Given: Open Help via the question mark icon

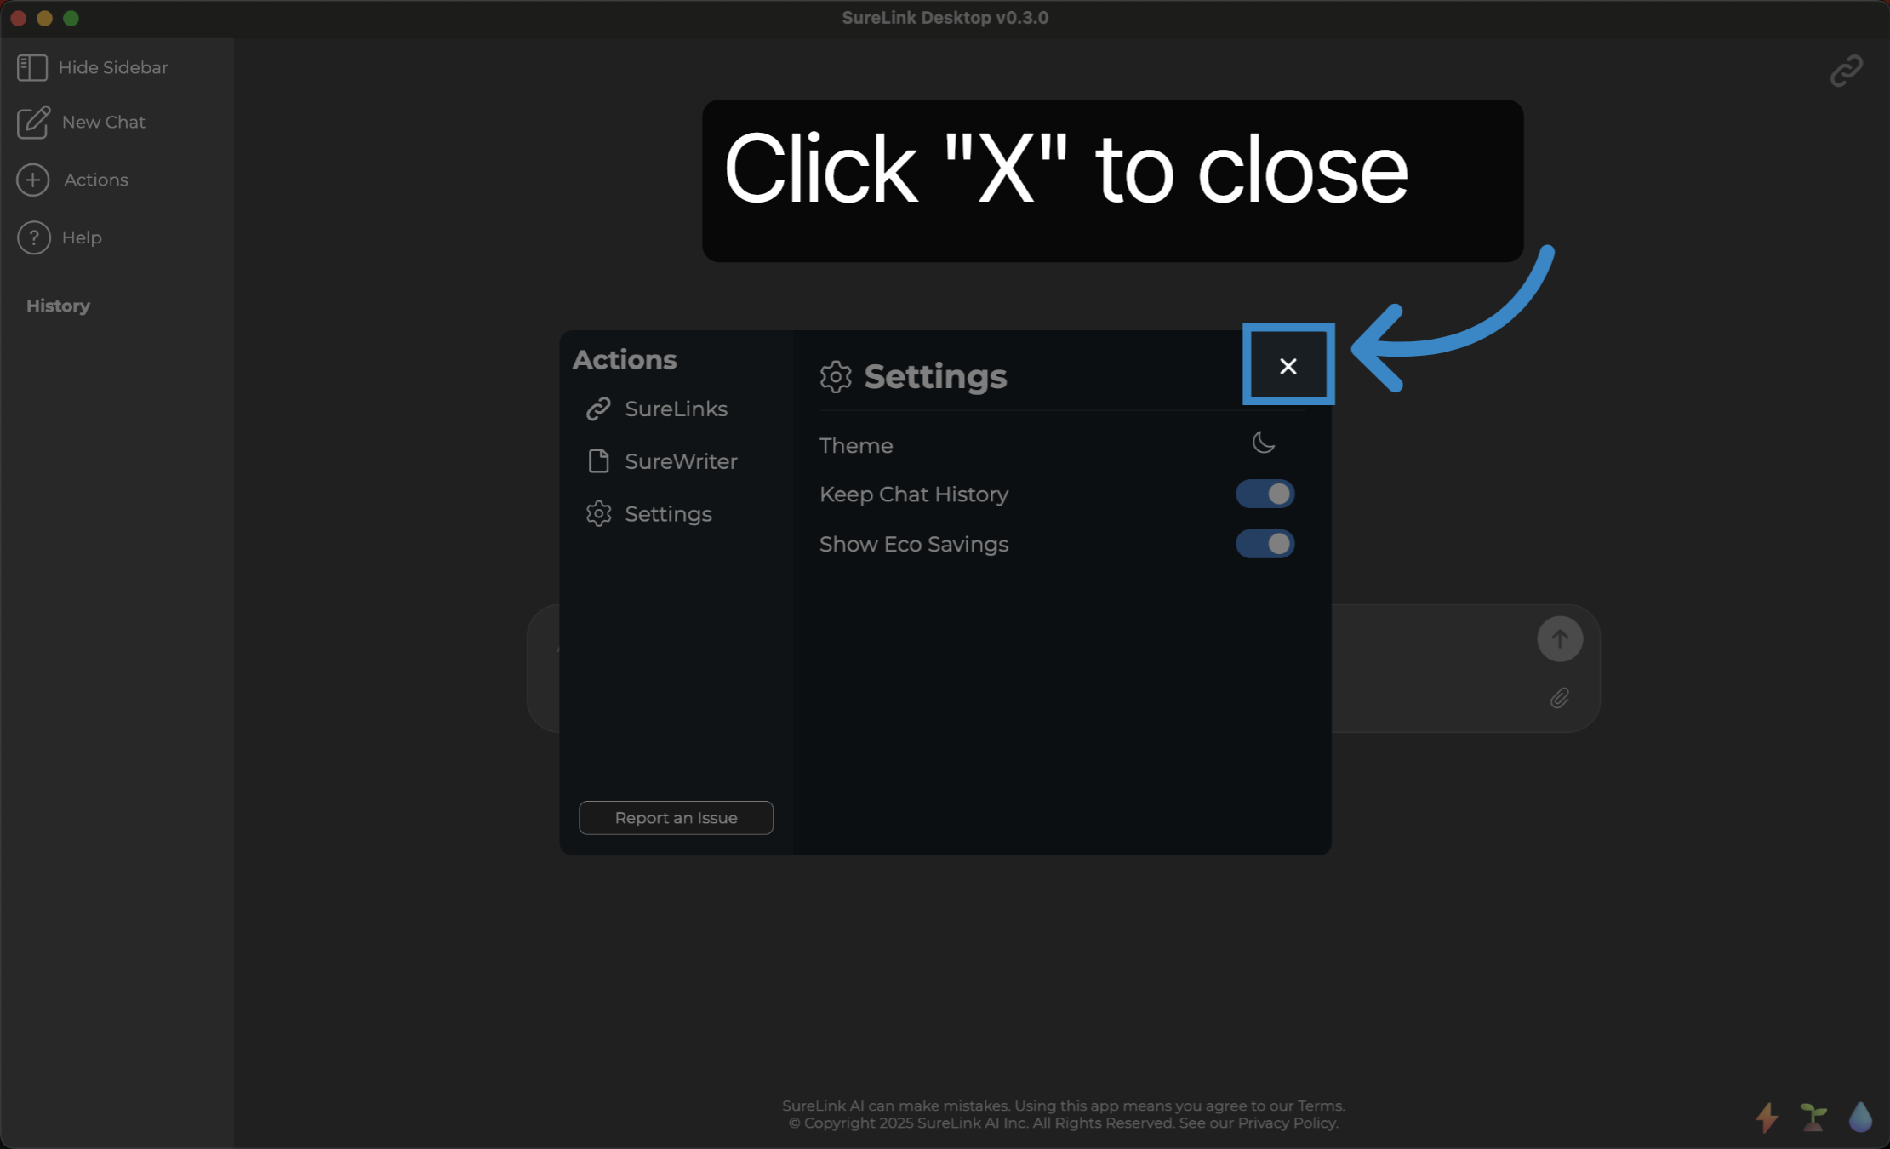Looking at the screenshot, I should tap(34, 237).
